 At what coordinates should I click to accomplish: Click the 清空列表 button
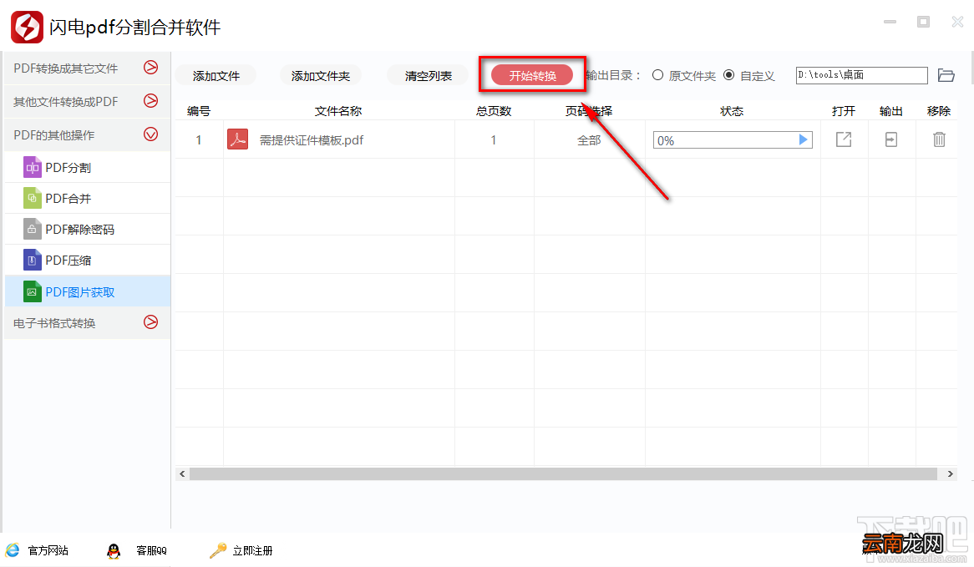428,76
